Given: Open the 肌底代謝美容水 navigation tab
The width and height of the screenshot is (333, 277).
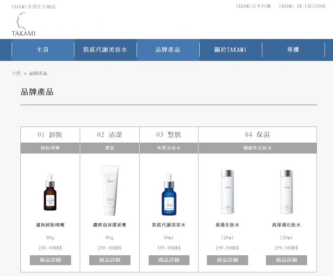Looking at the screenshot, I should (105, 50).
